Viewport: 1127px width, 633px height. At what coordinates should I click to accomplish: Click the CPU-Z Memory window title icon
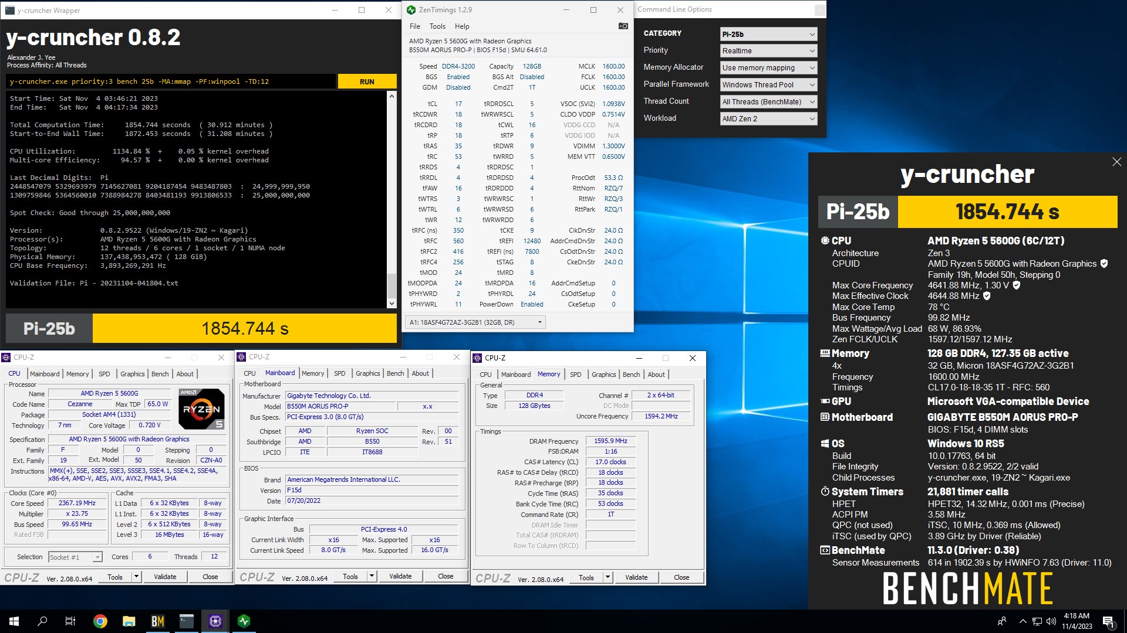point(478,358)
